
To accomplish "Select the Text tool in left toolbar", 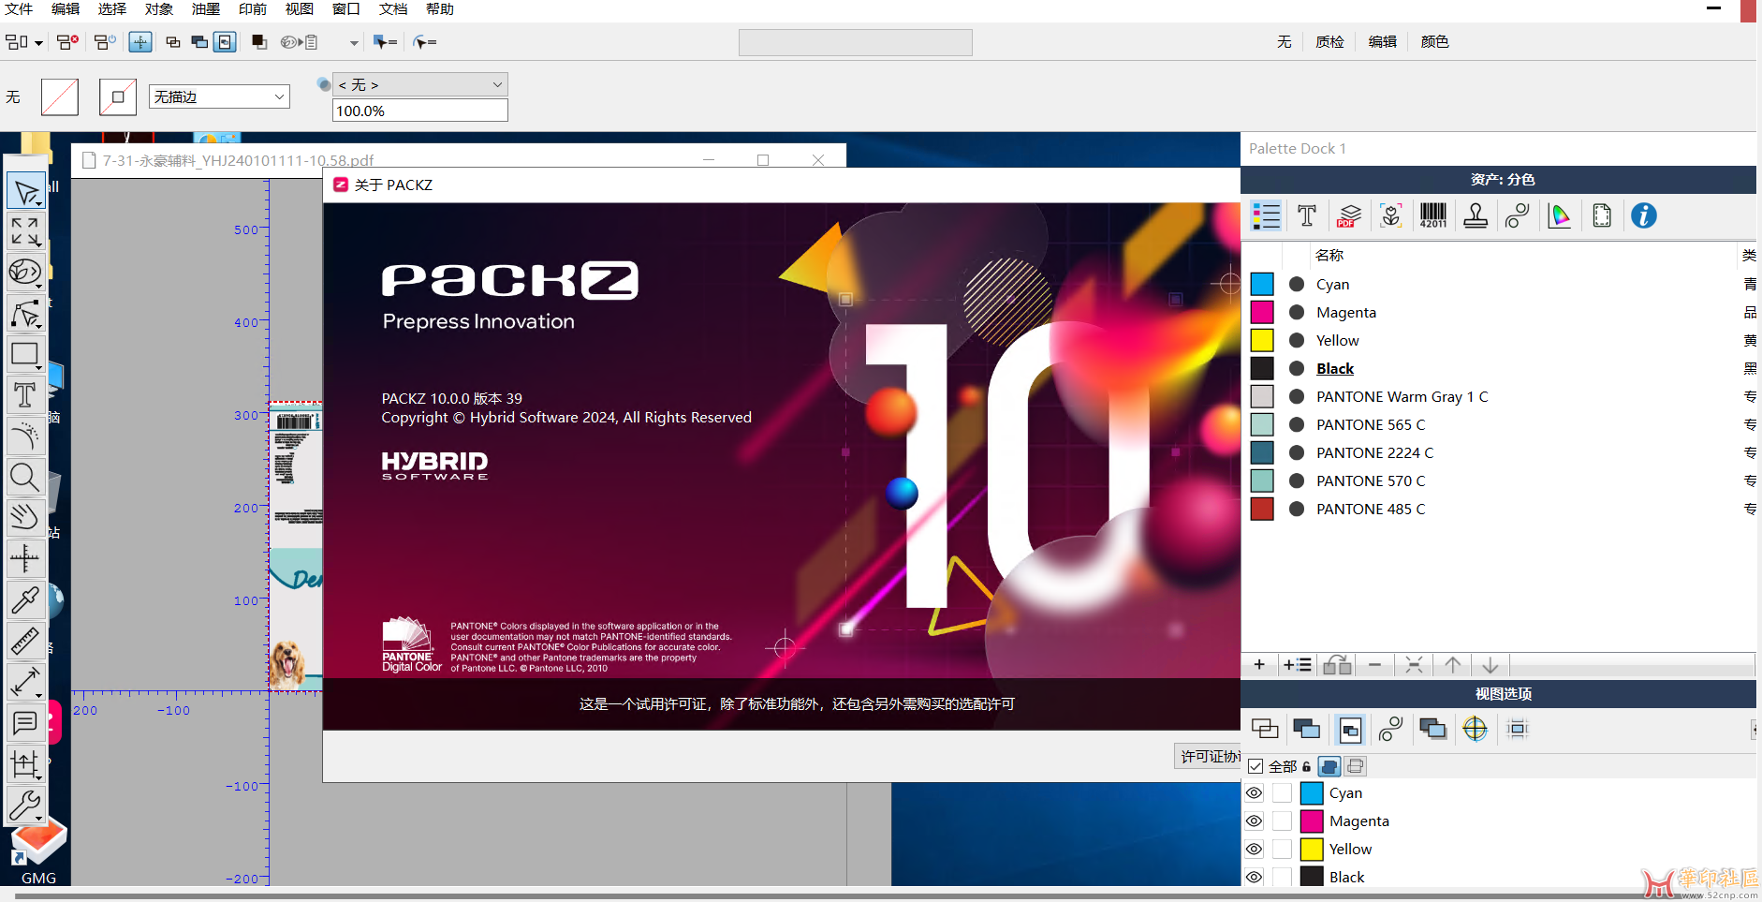I will (x=25, y=395).
